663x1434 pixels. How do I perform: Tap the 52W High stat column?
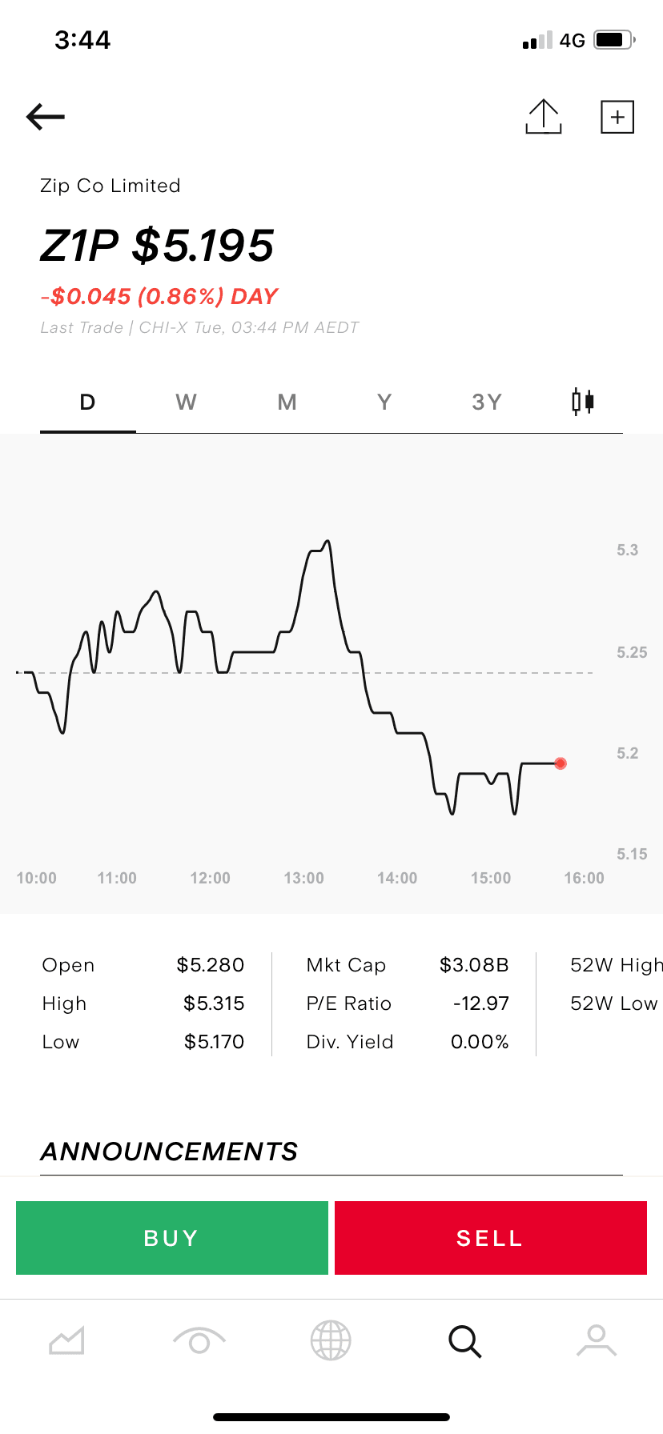tap(615, 965)
